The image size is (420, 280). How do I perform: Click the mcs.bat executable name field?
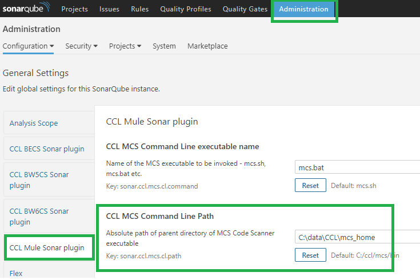coord(357,167)
